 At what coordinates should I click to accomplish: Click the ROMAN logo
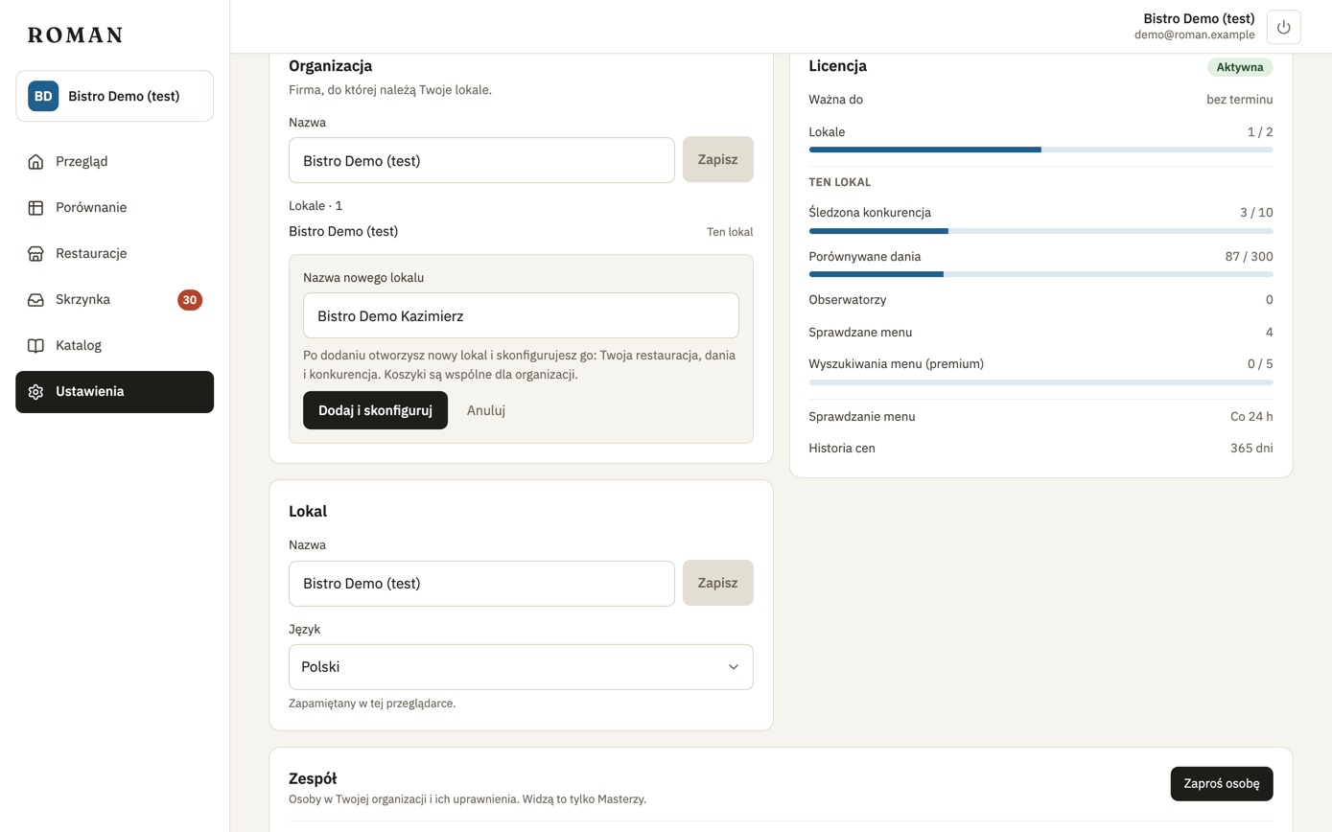pyautogui.click(x=76, y=35)
